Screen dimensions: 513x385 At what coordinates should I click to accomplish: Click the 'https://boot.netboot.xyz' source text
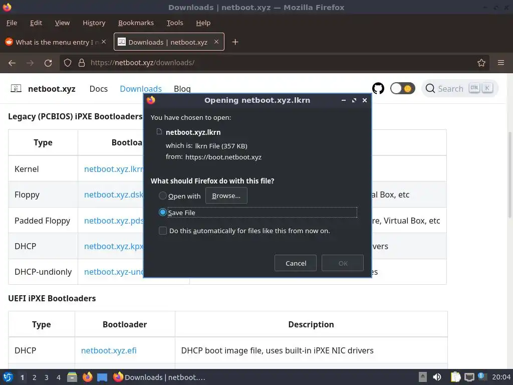[x=223, y=157]
